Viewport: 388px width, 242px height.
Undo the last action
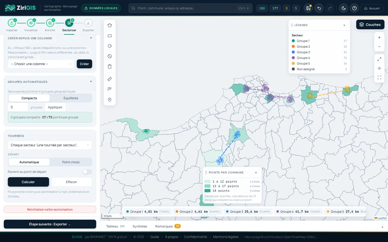pyautogui.click(x=319, y=8)
